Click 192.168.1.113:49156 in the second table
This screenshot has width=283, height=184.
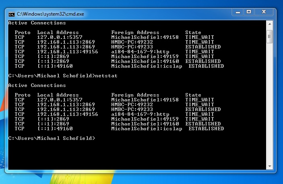[x=68, y=114]
